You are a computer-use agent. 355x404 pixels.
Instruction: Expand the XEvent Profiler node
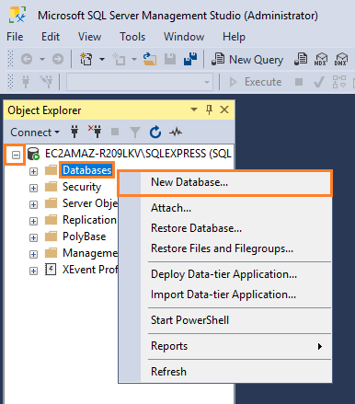coord(33,271)
